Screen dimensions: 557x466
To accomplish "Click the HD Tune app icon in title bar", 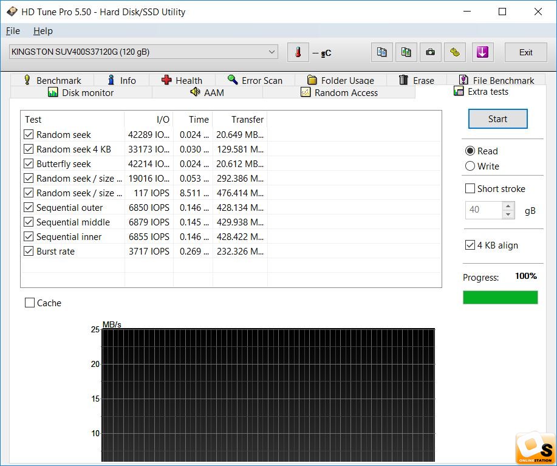I will point(12,12).
